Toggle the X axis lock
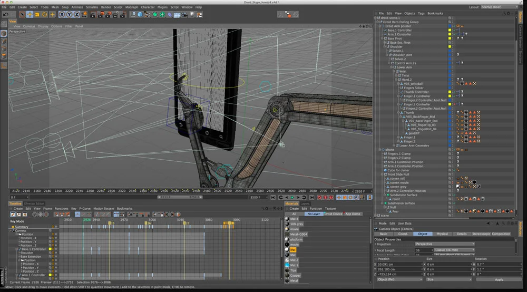 click(62, 14)
